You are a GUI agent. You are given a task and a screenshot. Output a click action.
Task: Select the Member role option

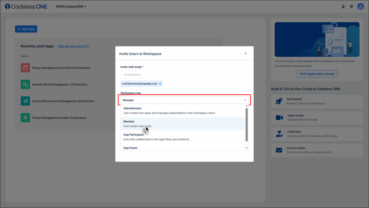click(183, 124)
